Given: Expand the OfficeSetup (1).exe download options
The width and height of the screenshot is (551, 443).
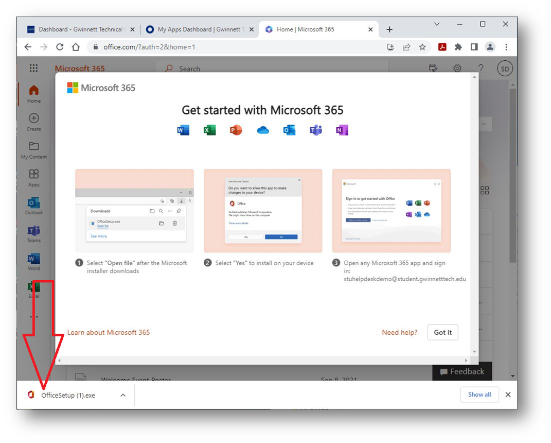Looking at the screenshot, I should [x=123, y=395].
